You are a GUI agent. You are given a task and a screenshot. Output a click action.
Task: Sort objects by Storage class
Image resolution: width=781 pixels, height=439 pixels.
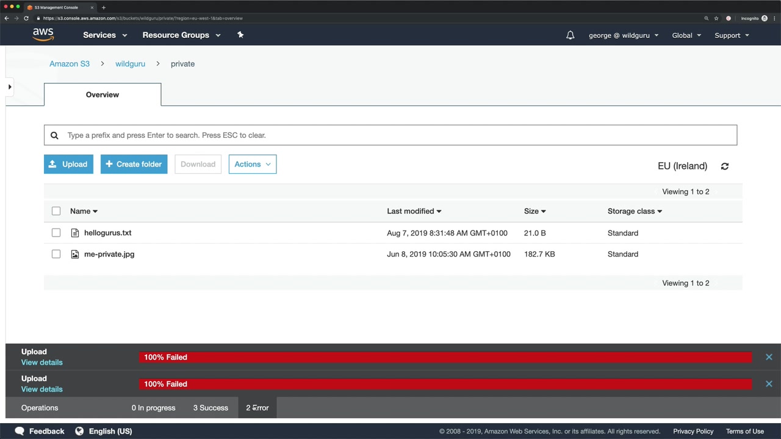pyautogui.click(x=635, y=211)
